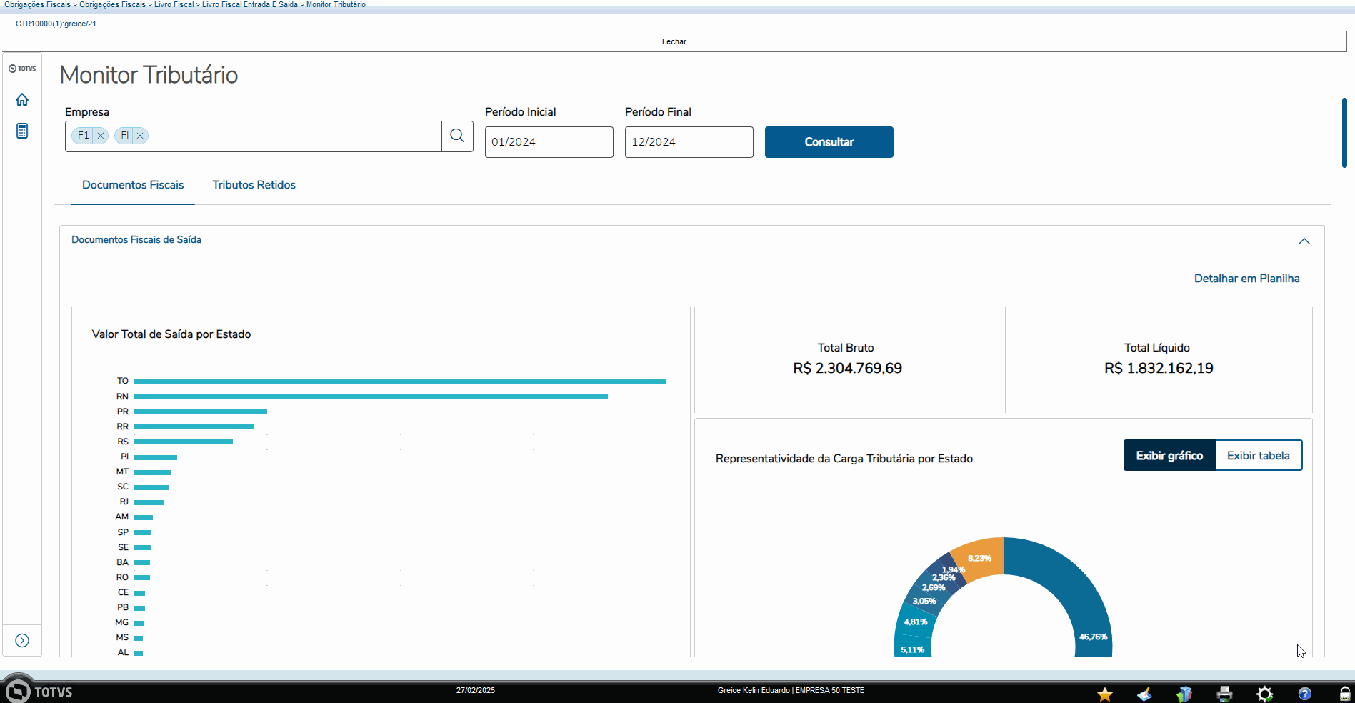This screenshot has height=703, width=1355.
Task: Click the 'GTR10000(1):greice/21' label
Action: click(56, 24)
